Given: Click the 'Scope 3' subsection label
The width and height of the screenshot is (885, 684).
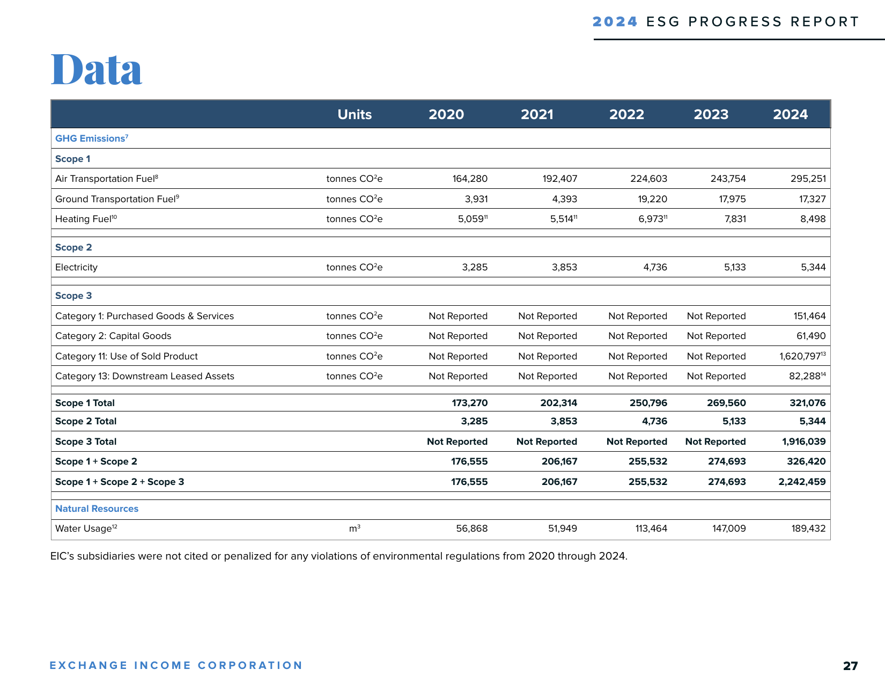Looking at the screenshot, I should tap(73, 296).
